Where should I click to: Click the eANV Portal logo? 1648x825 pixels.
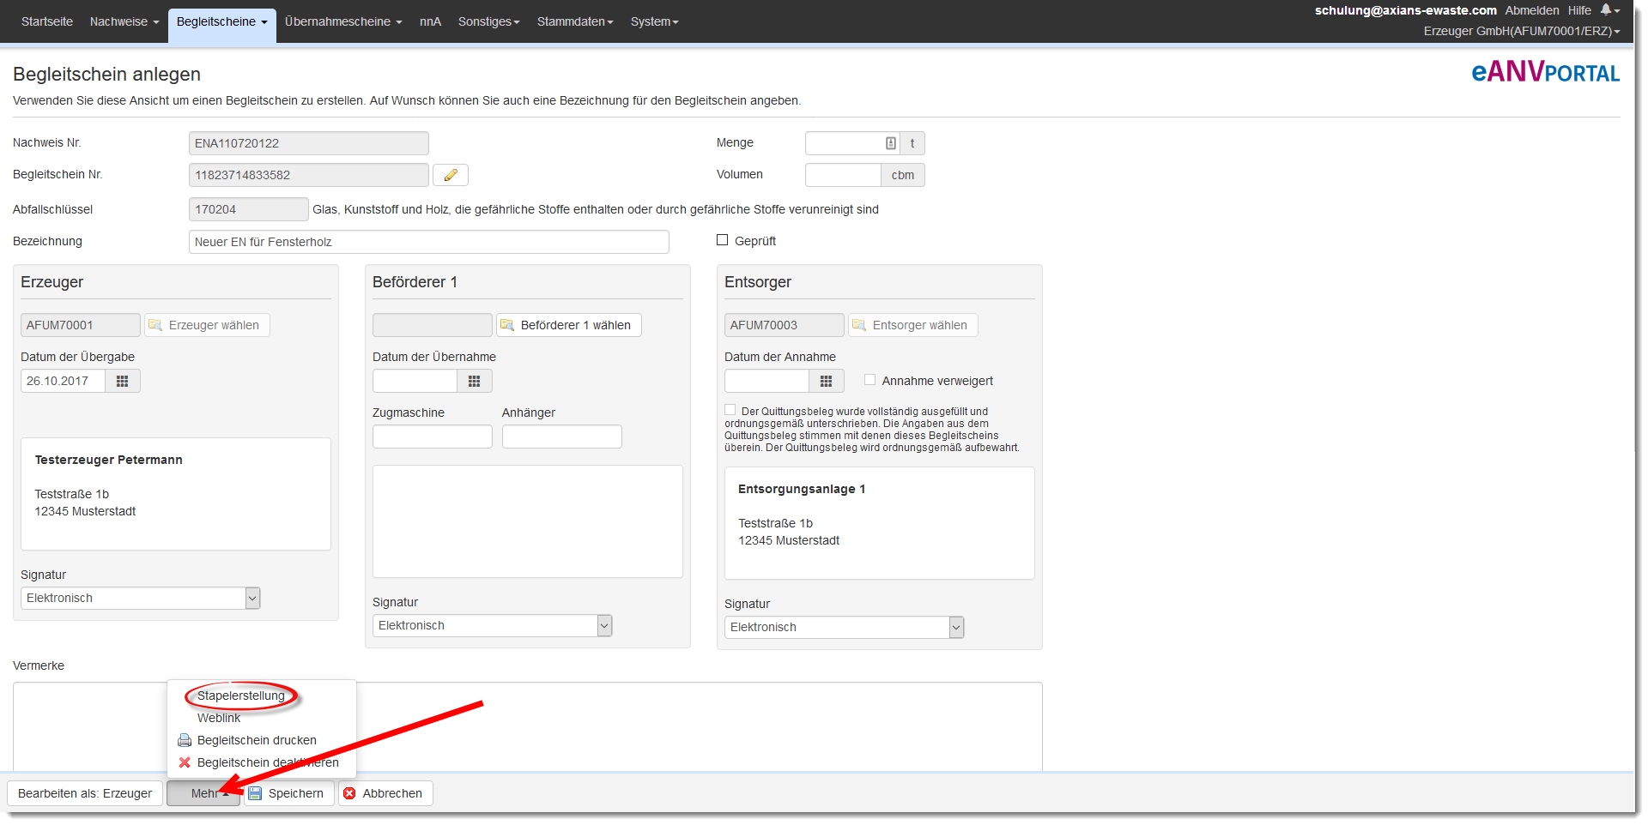[1545, 72]
